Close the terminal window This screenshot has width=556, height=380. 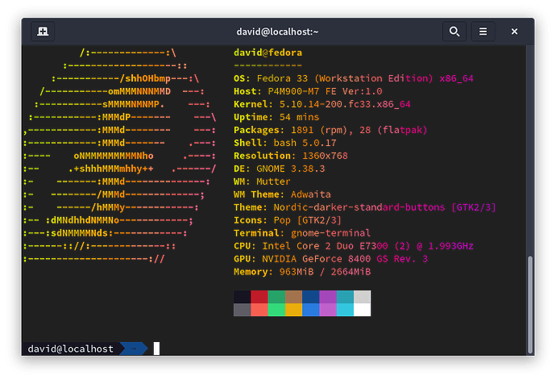tap(514, 31)
